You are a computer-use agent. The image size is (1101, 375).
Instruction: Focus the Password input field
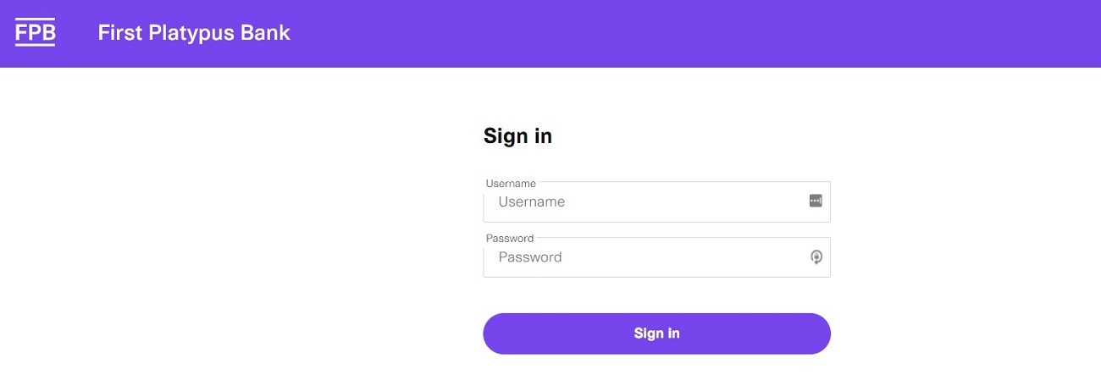coord(644,257)
